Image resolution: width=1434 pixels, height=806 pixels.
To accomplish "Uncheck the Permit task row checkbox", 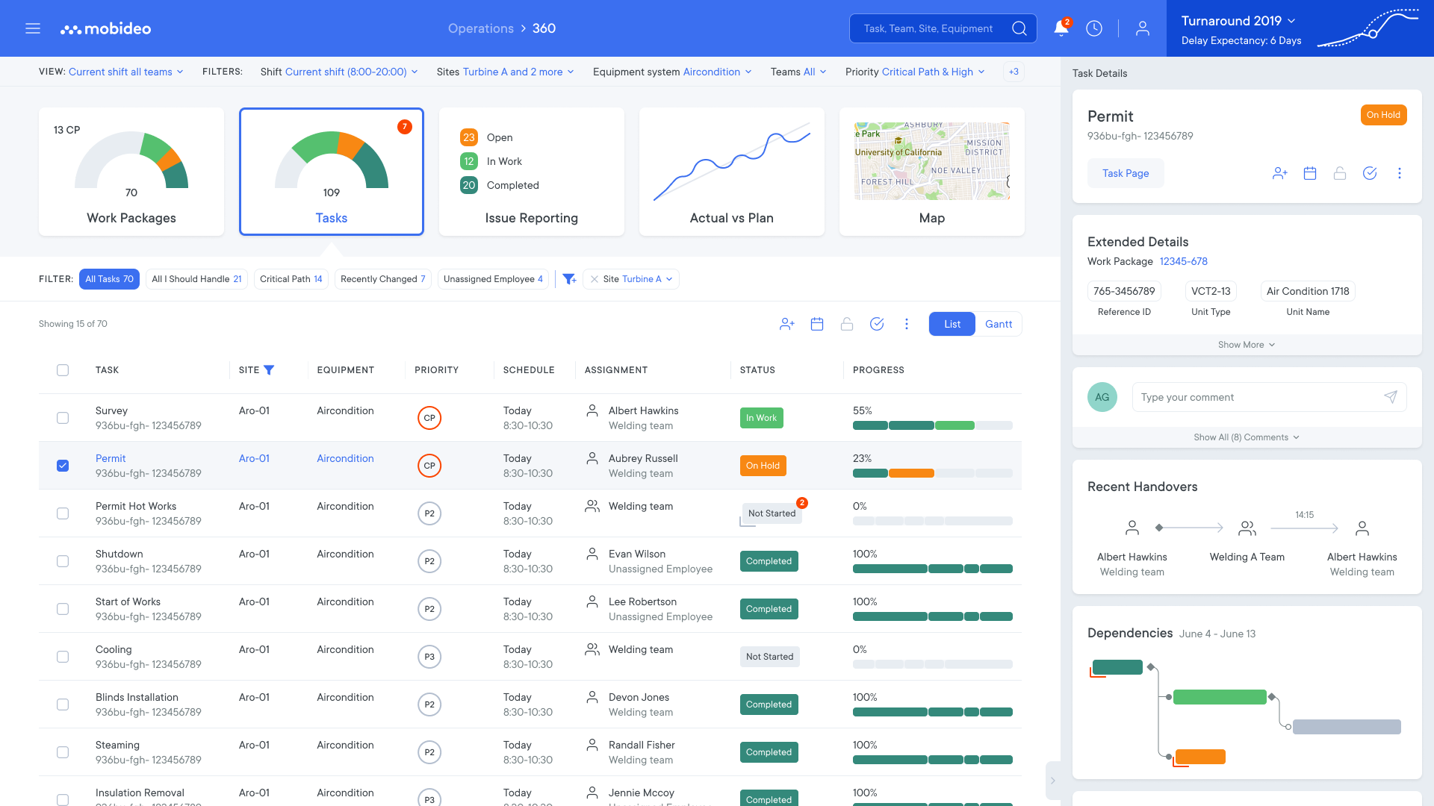I will [63, 465].
